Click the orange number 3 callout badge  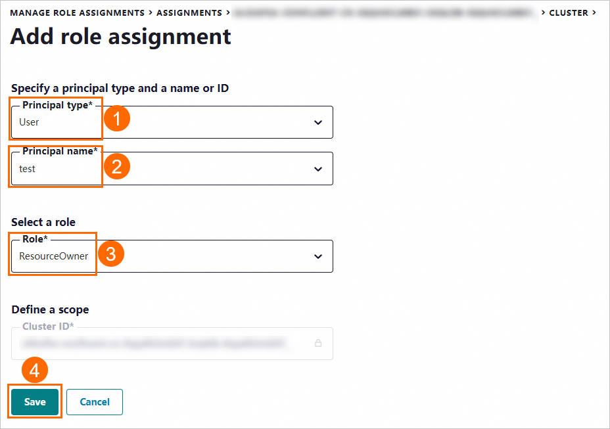pyautogui.click(x=110, y=254)
